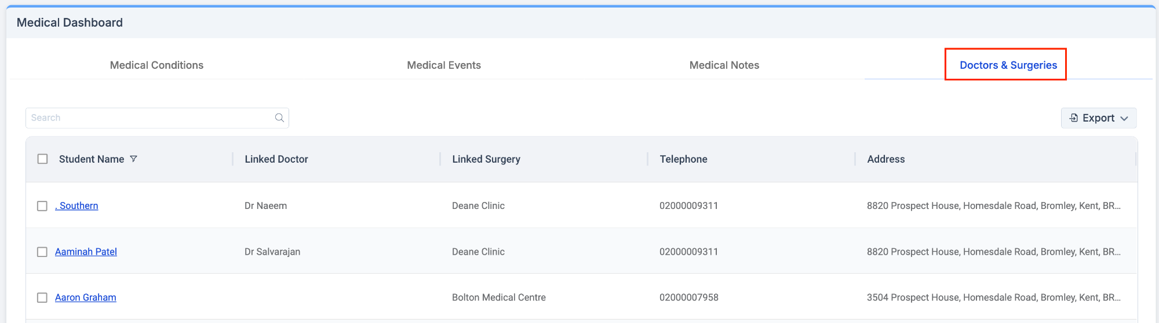The height and width of the screenshot is (323, 1159).
Task: Check the box for Southern row
Action: tap(42, 206)
